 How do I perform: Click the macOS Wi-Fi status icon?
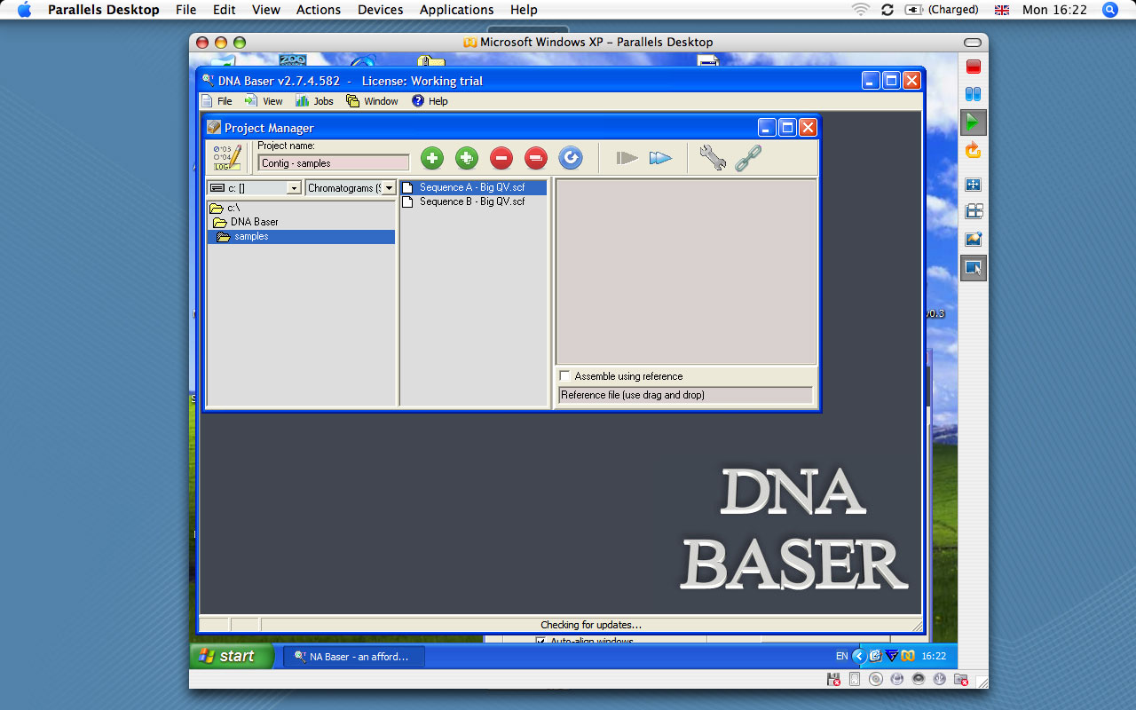coord(860,10)
